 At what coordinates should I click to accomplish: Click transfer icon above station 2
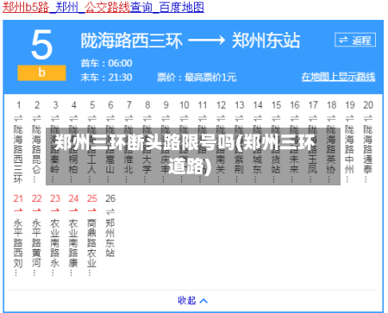pos(36,118)
